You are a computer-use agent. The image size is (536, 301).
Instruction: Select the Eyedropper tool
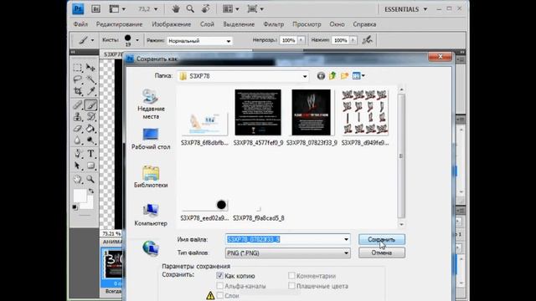pos(90,91)
